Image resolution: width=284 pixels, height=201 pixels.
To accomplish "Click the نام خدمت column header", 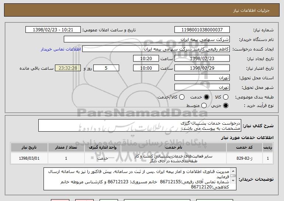I will coord(173,148).
